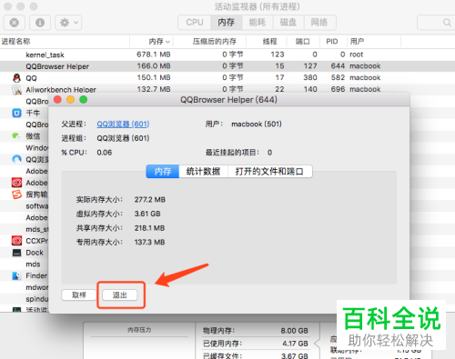This screenshot has width=455, height=359.
Task: Select 内存 tab in process dialog
Action: [163, 172]
